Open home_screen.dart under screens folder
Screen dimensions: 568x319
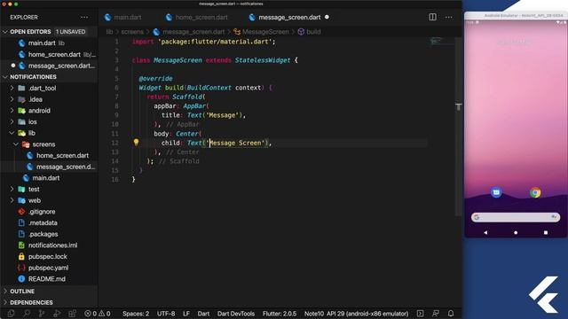point(62,156)
